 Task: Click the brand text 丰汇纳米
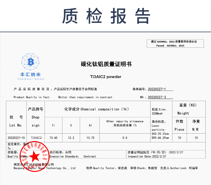pos(31,75)
